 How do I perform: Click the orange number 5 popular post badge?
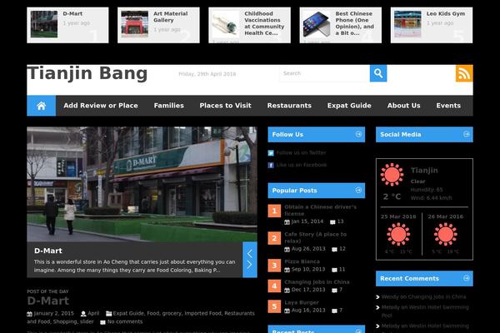(274, 306)
